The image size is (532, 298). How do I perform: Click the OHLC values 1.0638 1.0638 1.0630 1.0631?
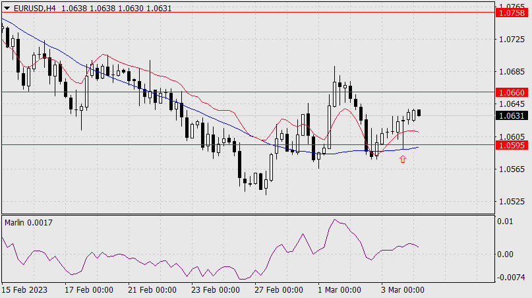[x=117, y=8]
